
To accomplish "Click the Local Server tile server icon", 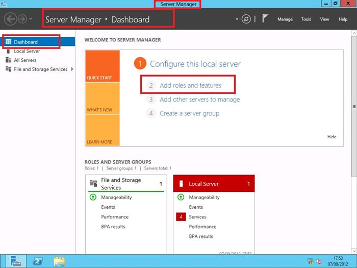I will [181, 184].
